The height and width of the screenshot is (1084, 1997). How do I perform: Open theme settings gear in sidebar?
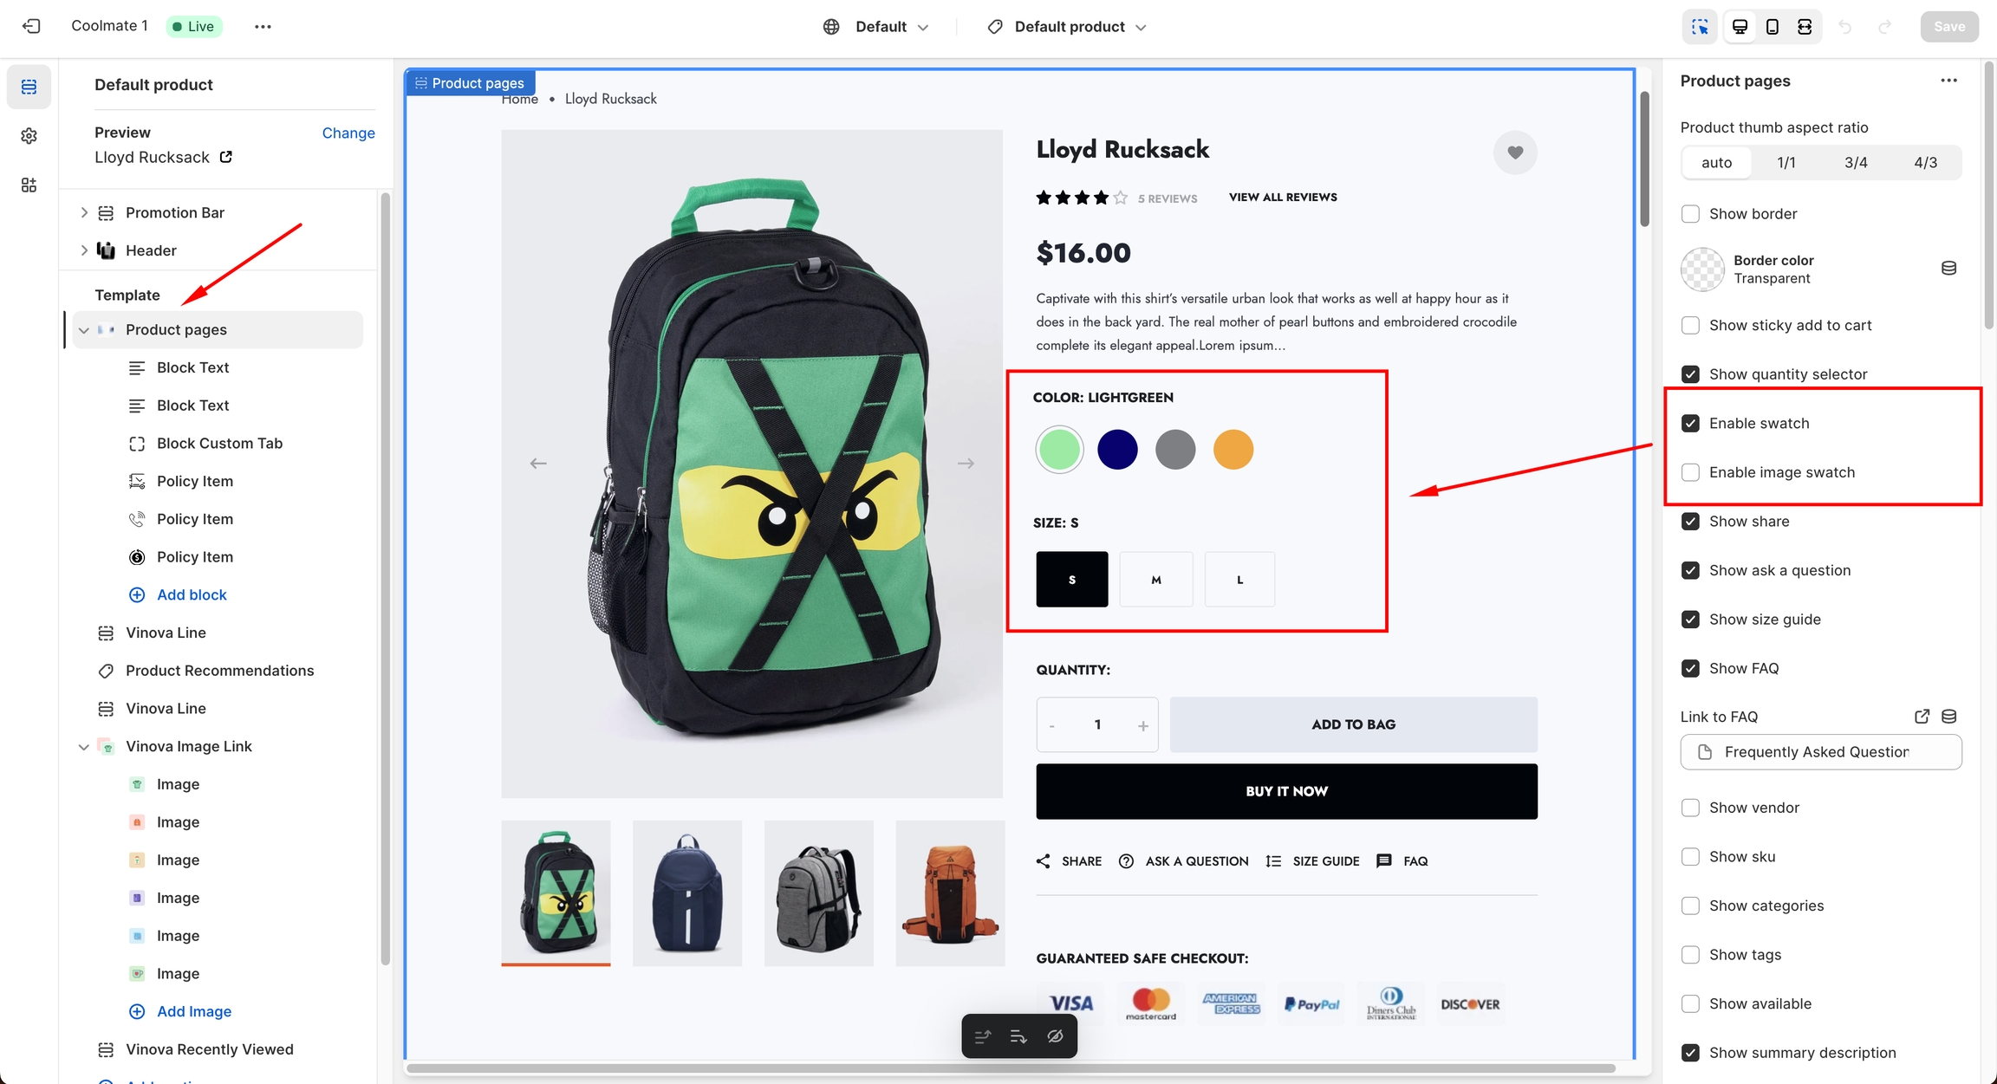tap(29, 136)
